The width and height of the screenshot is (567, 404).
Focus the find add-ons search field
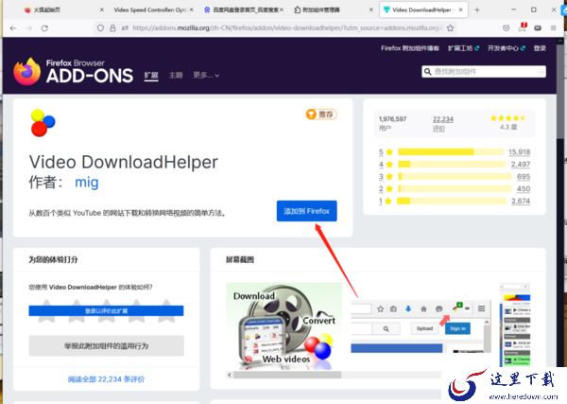click(484, 72)
